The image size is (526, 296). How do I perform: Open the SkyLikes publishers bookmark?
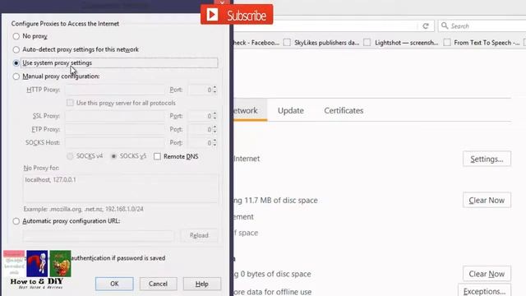pos(321,43)
